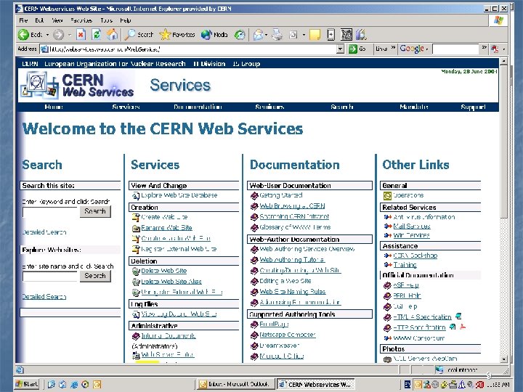Go to Support in site navigation bar

[473, 107]
